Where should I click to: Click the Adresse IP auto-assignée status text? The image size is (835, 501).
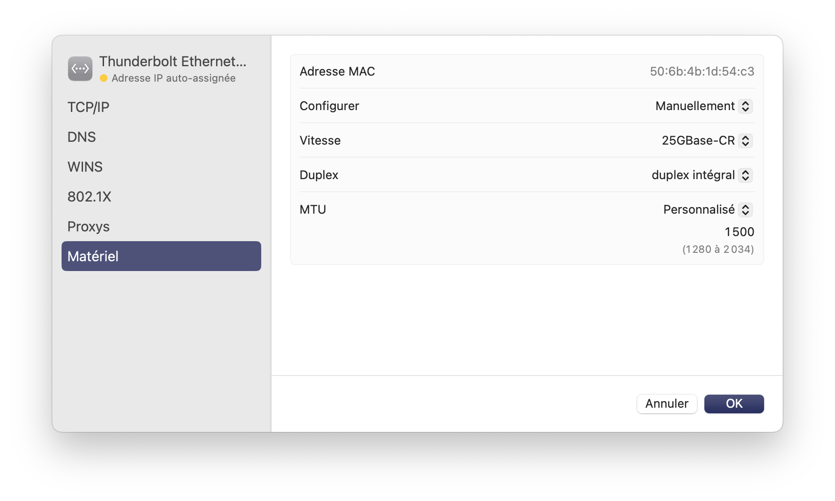pyautogui.click(x=174, y=78)
